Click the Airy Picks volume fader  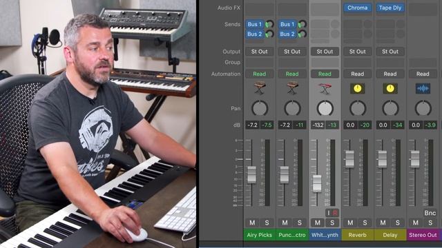point(251,174)
